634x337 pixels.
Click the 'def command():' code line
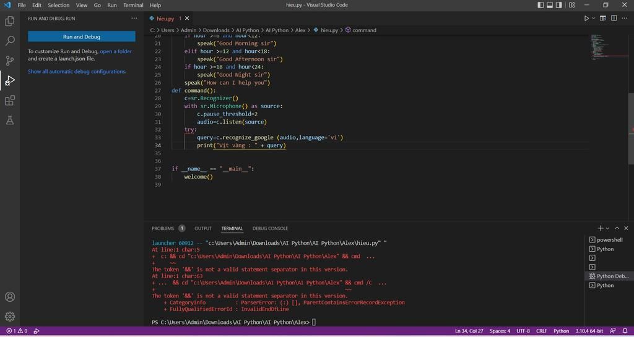[x=194, y=90]
